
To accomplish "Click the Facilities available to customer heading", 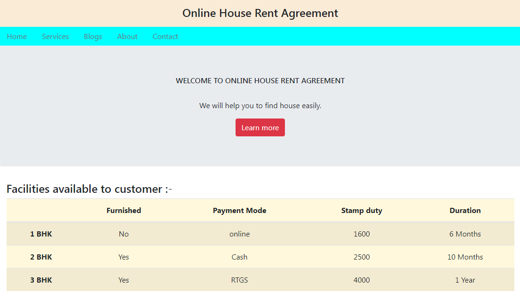I will pos(89,189).
